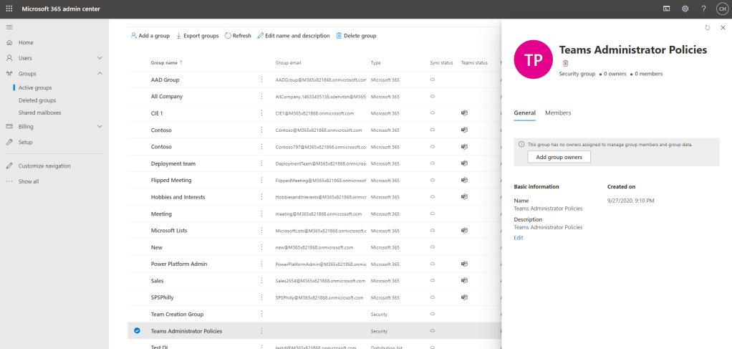Open the settings gear icon
Image resolution: width=732 pixels, height=349 pixels.
[x=685, y=9]
